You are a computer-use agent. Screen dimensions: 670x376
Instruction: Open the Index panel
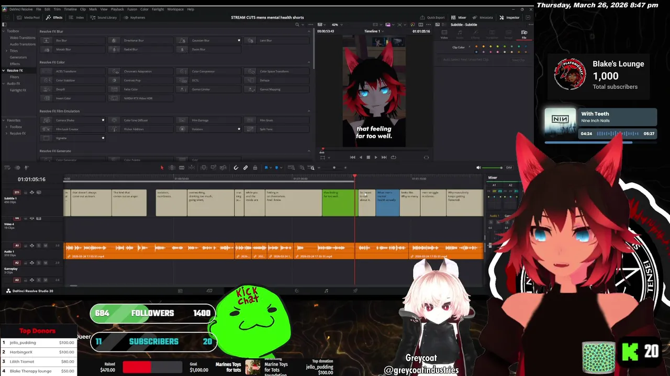(76, 17)
